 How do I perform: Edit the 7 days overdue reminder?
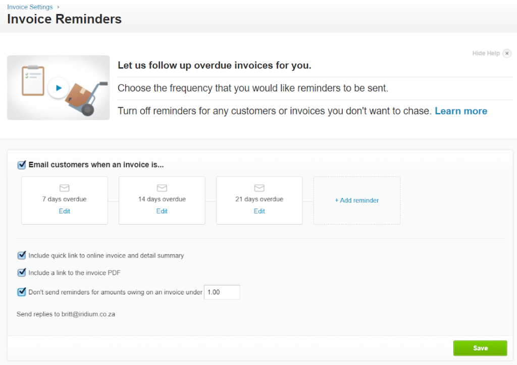pos(64,211)
